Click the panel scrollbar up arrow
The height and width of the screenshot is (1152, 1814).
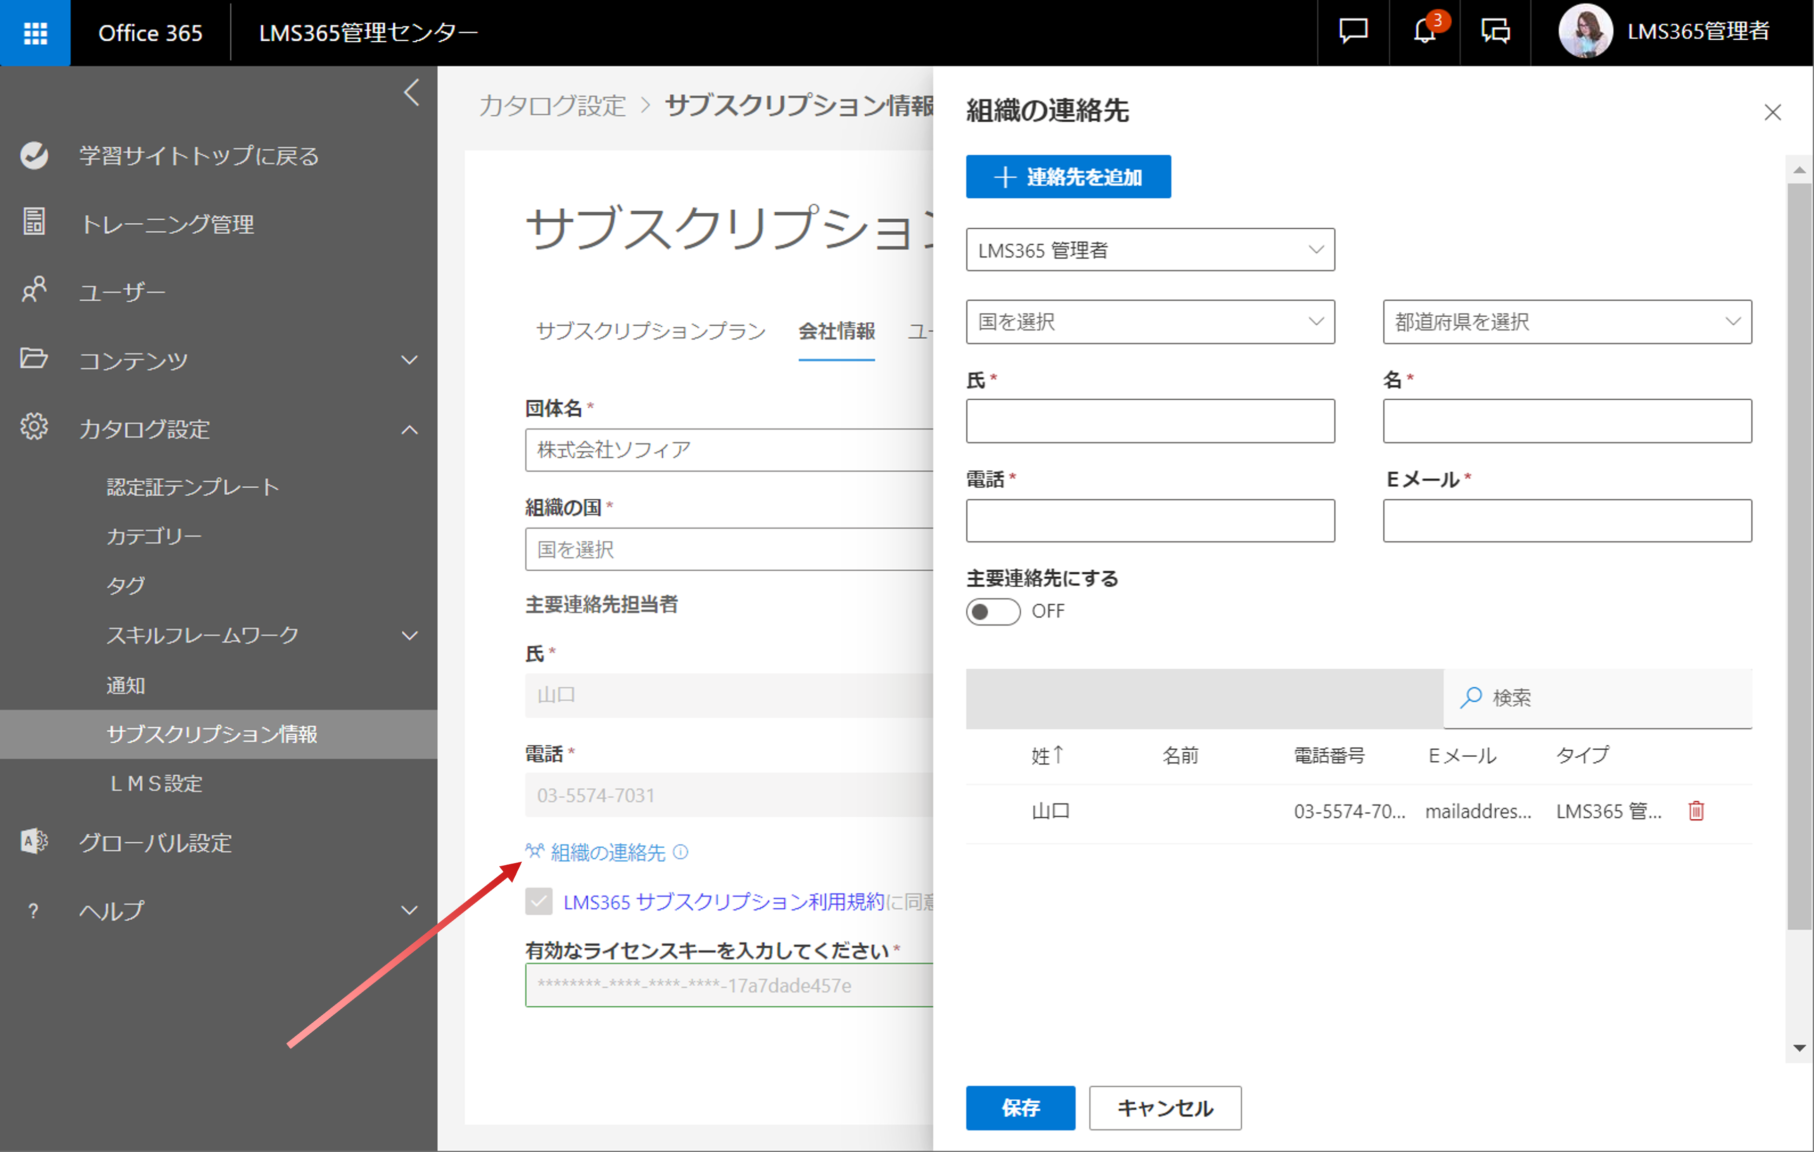click(x=1800, y=170)
